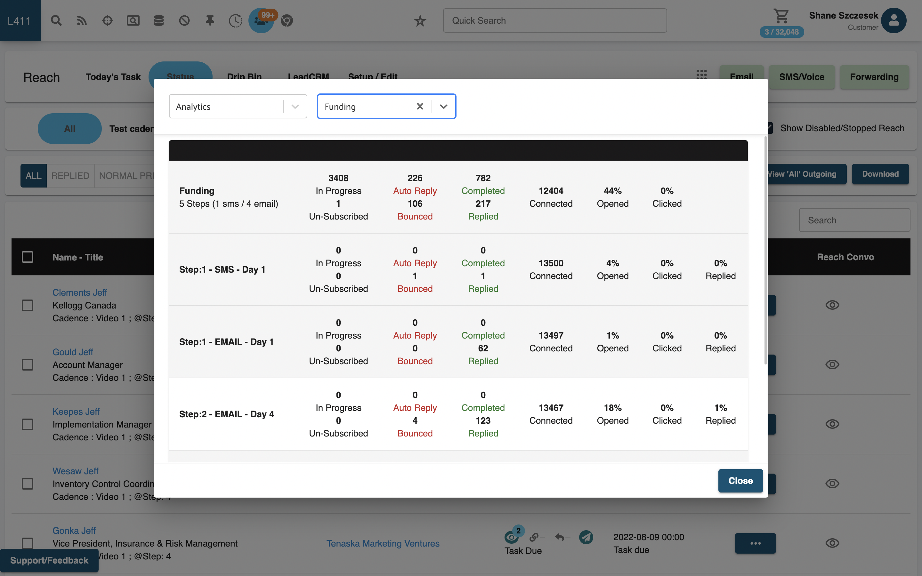The width and height of the screenshot is (922, 576).
Task: Toggle the select-all checkbox in header row
Action: click(x=27, y=257)
